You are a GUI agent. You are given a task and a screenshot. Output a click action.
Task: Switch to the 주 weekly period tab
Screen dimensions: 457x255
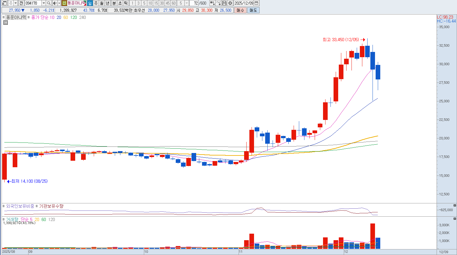96,3
